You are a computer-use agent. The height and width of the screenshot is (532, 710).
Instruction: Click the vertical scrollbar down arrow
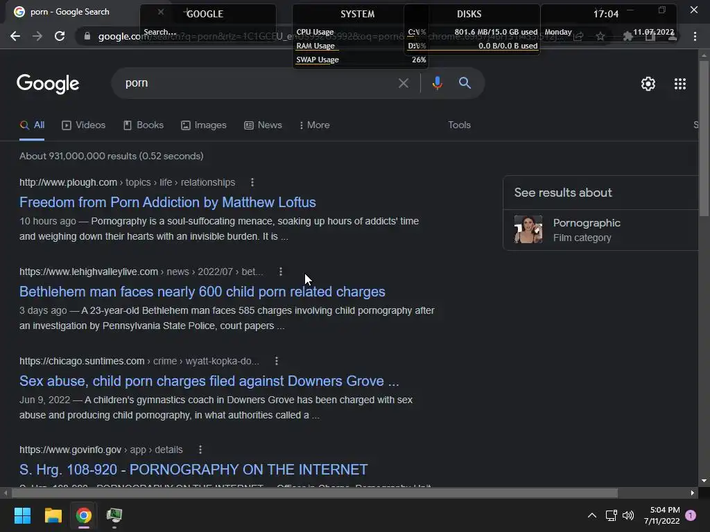click(704, 481)
